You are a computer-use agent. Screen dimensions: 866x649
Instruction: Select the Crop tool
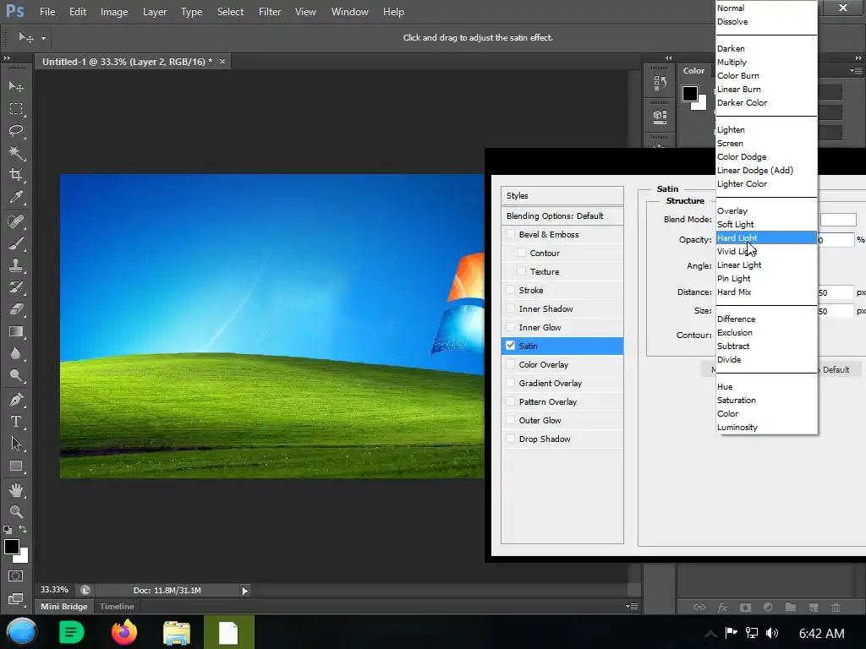tap(16, 175)
